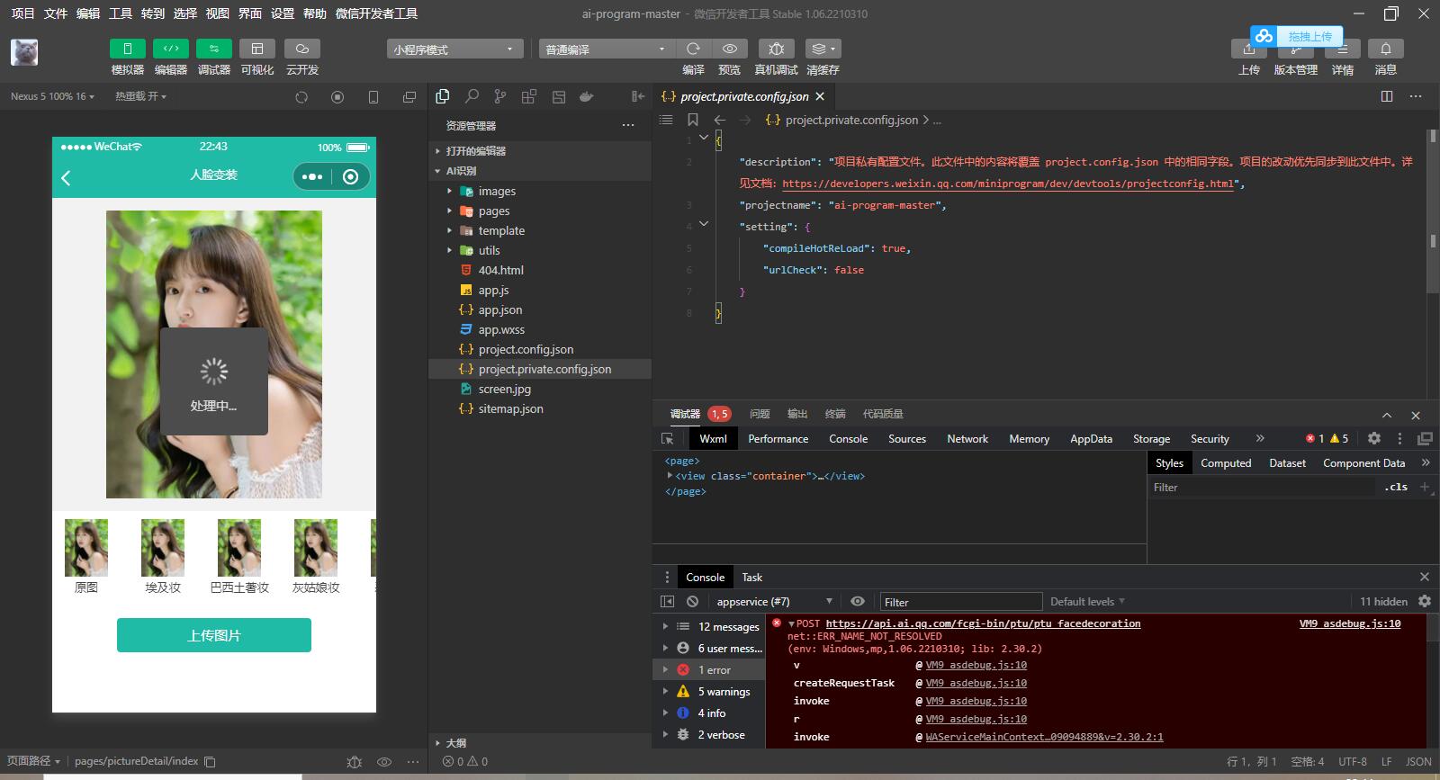This screenshot has height=780, width=1440.
Task: Toggle the editor panel button
Action: [171, 49]
